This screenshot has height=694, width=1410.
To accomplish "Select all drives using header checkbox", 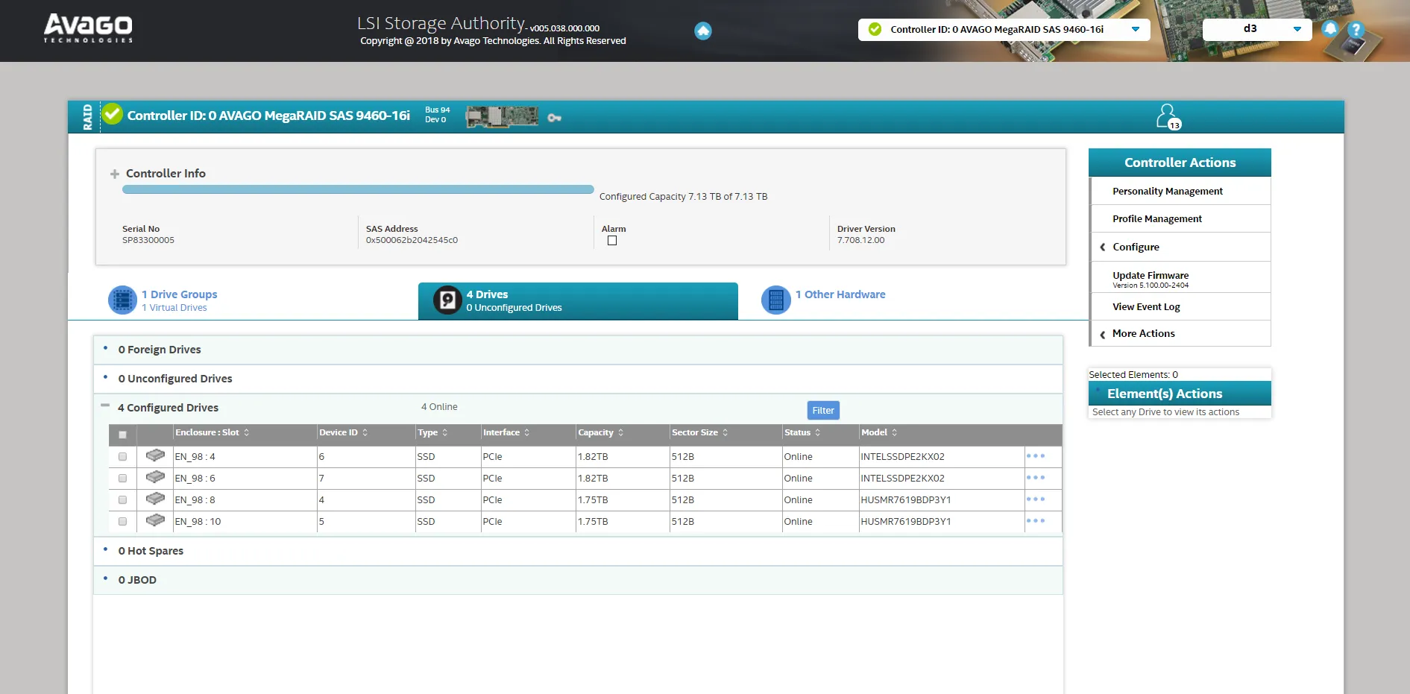I will point(123,435).
